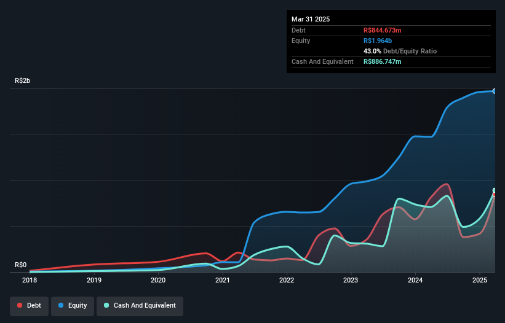
Task: Click the 2022 x-axis label
Action: (287, 280)
